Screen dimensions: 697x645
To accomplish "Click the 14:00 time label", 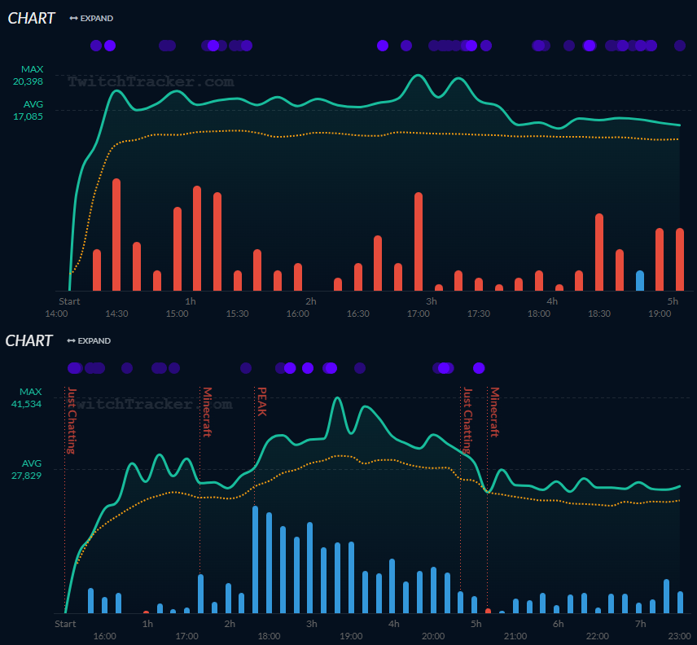I will click(56, 314).
